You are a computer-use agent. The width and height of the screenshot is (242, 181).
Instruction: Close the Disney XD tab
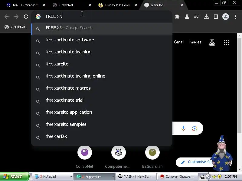[136, 5]
